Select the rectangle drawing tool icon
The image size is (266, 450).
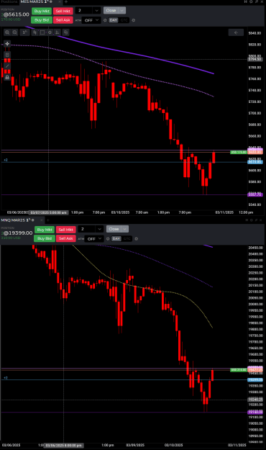tap(42, 32)
